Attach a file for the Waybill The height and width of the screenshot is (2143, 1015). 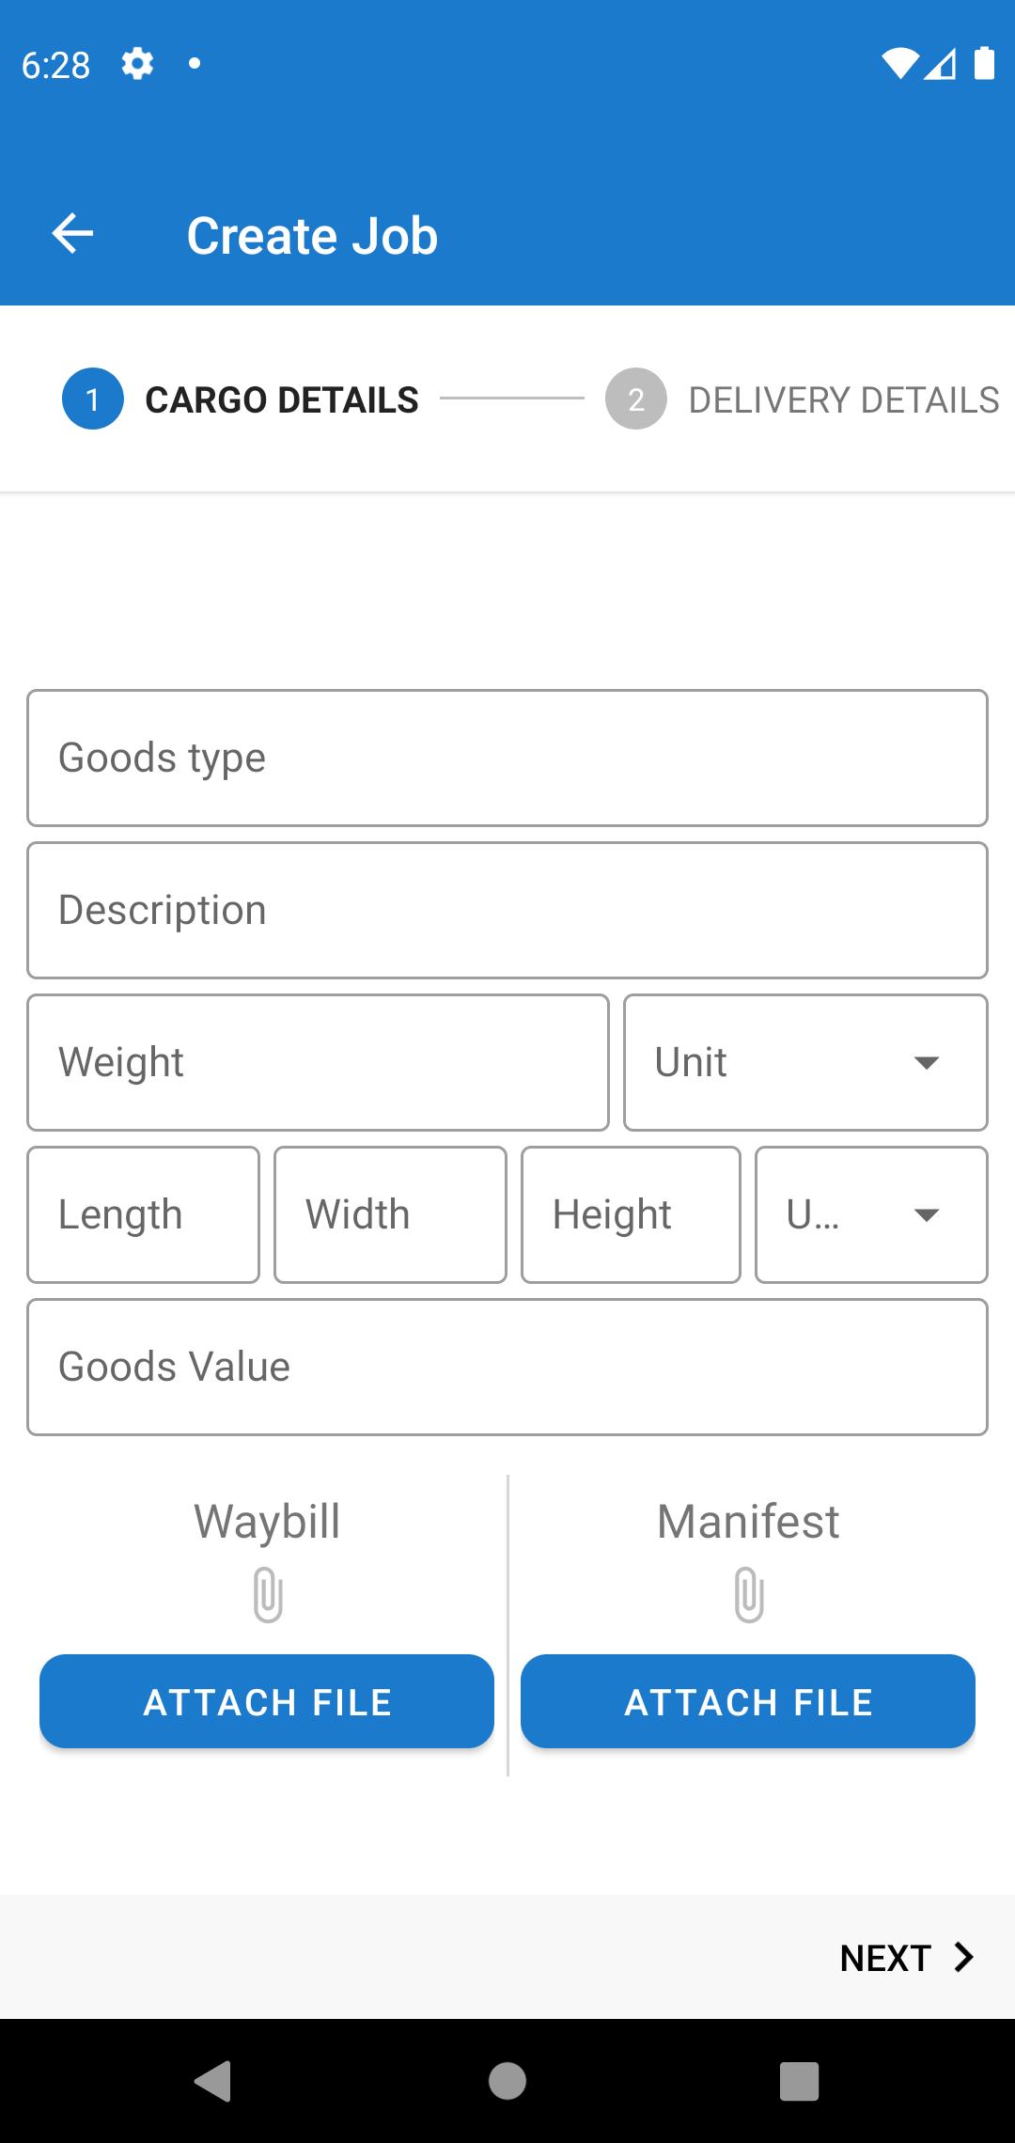click(x=267, y=1701)
